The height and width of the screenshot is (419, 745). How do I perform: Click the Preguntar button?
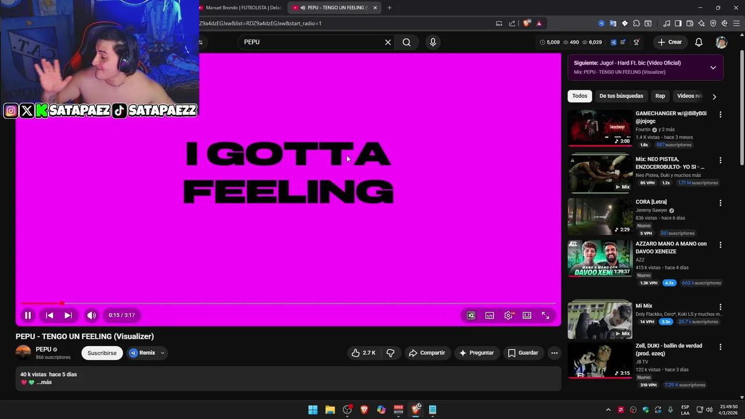[x=476, y=353]
